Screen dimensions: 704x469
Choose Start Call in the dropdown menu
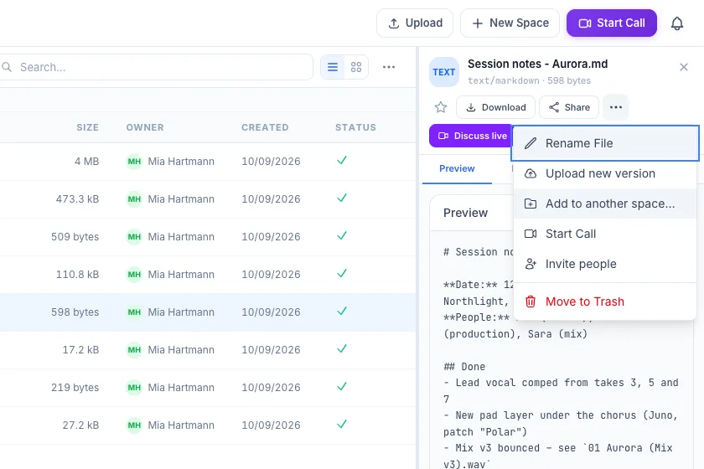pos(605,234)
